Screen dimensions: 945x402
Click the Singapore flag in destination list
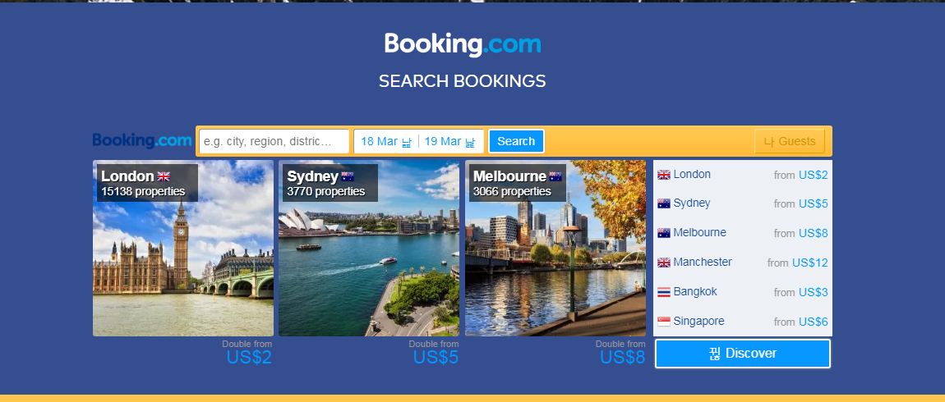click(663, 322)
